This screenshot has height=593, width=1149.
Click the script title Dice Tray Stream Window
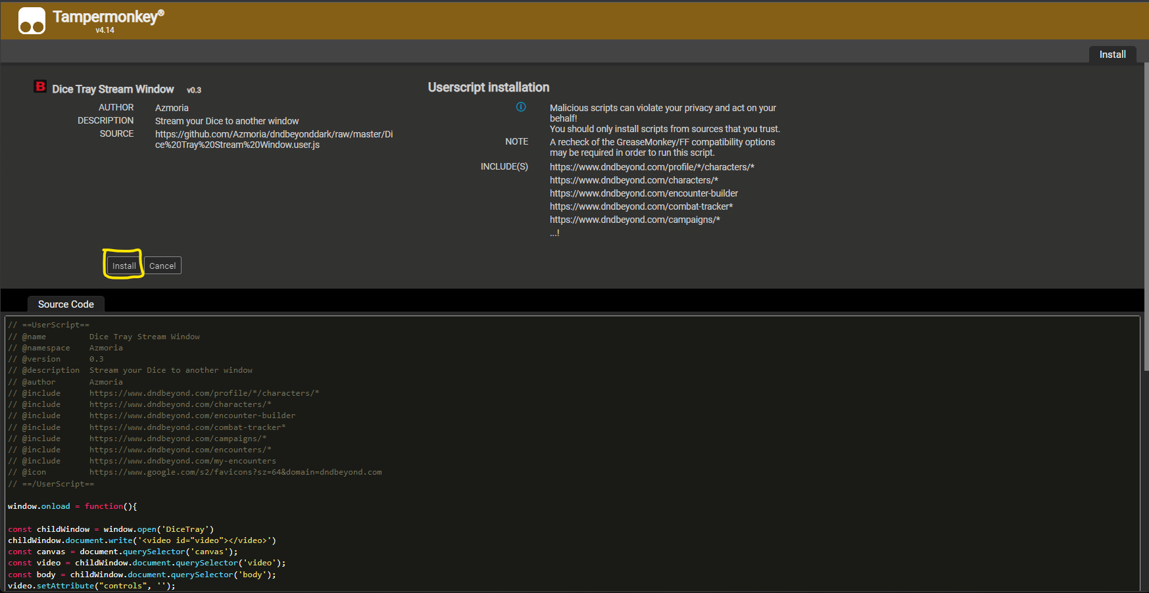[113, 89]
